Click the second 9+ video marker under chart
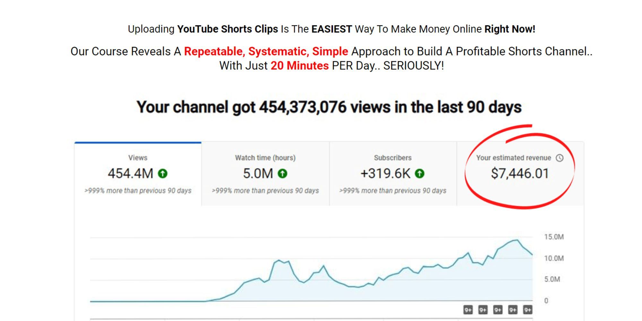 tap(483, 310)
